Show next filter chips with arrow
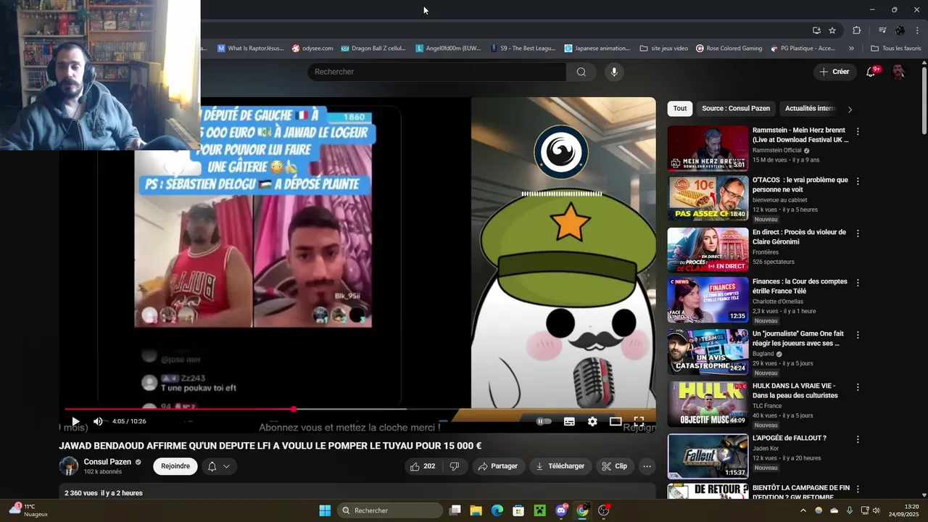Screen dimensions: 928x522 (850, 109)
